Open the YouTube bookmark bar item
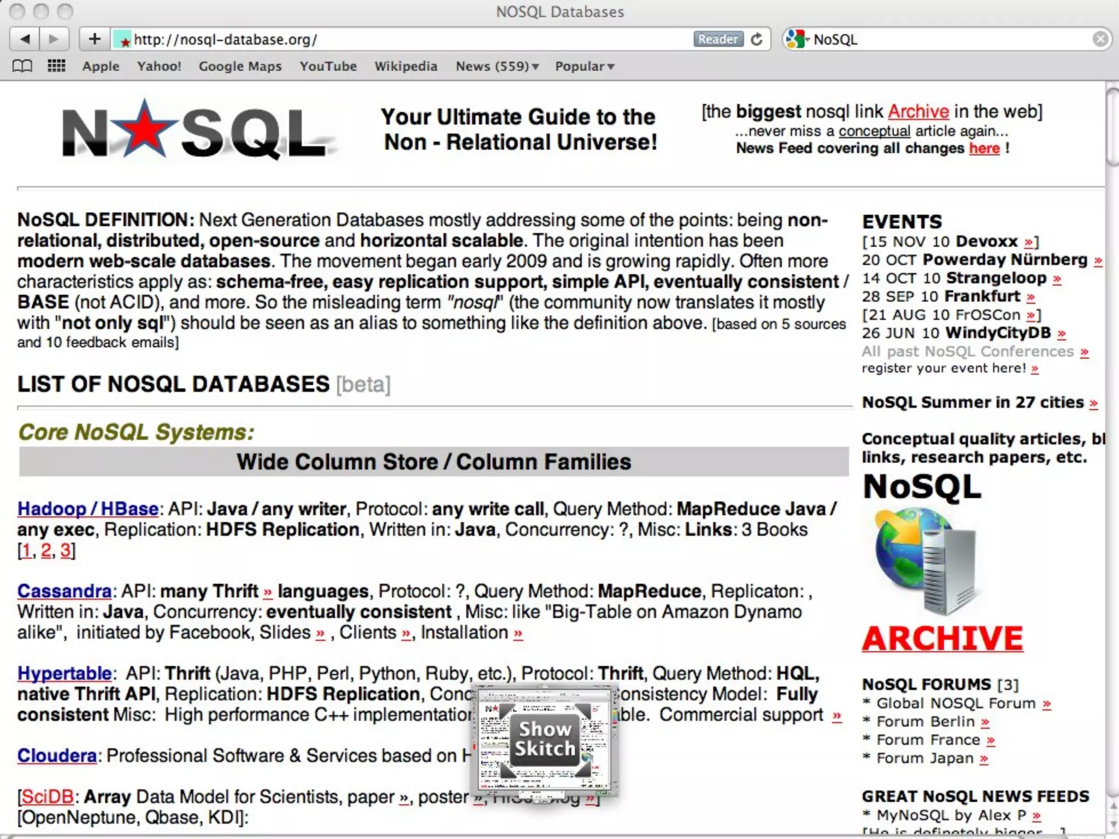 [x=328, y=67]
